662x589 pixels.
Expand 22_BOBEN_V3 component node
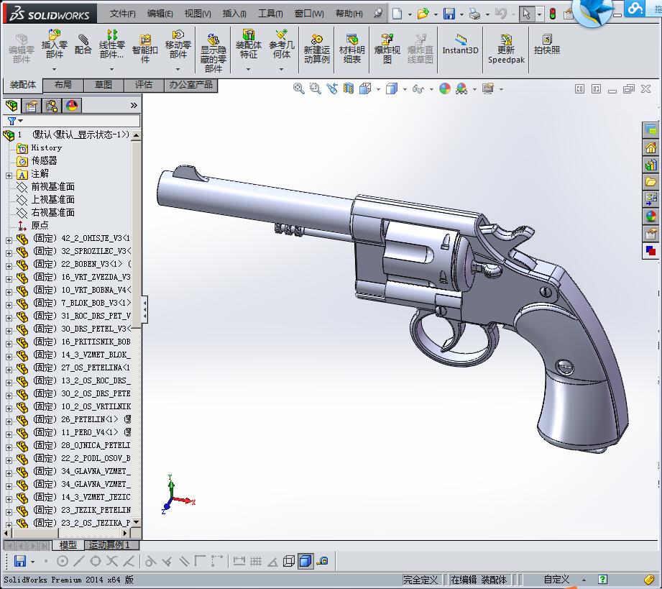point(9,266)
